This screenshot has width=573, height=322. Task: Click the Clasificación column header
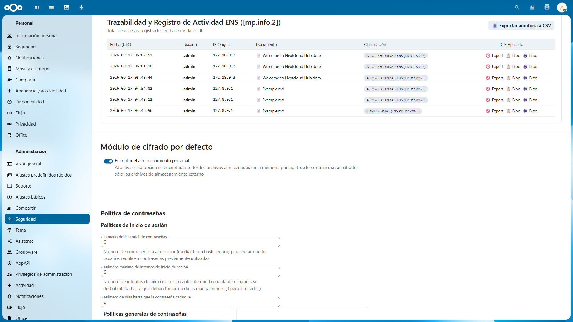pyautogui.click(x=375, y=45)
